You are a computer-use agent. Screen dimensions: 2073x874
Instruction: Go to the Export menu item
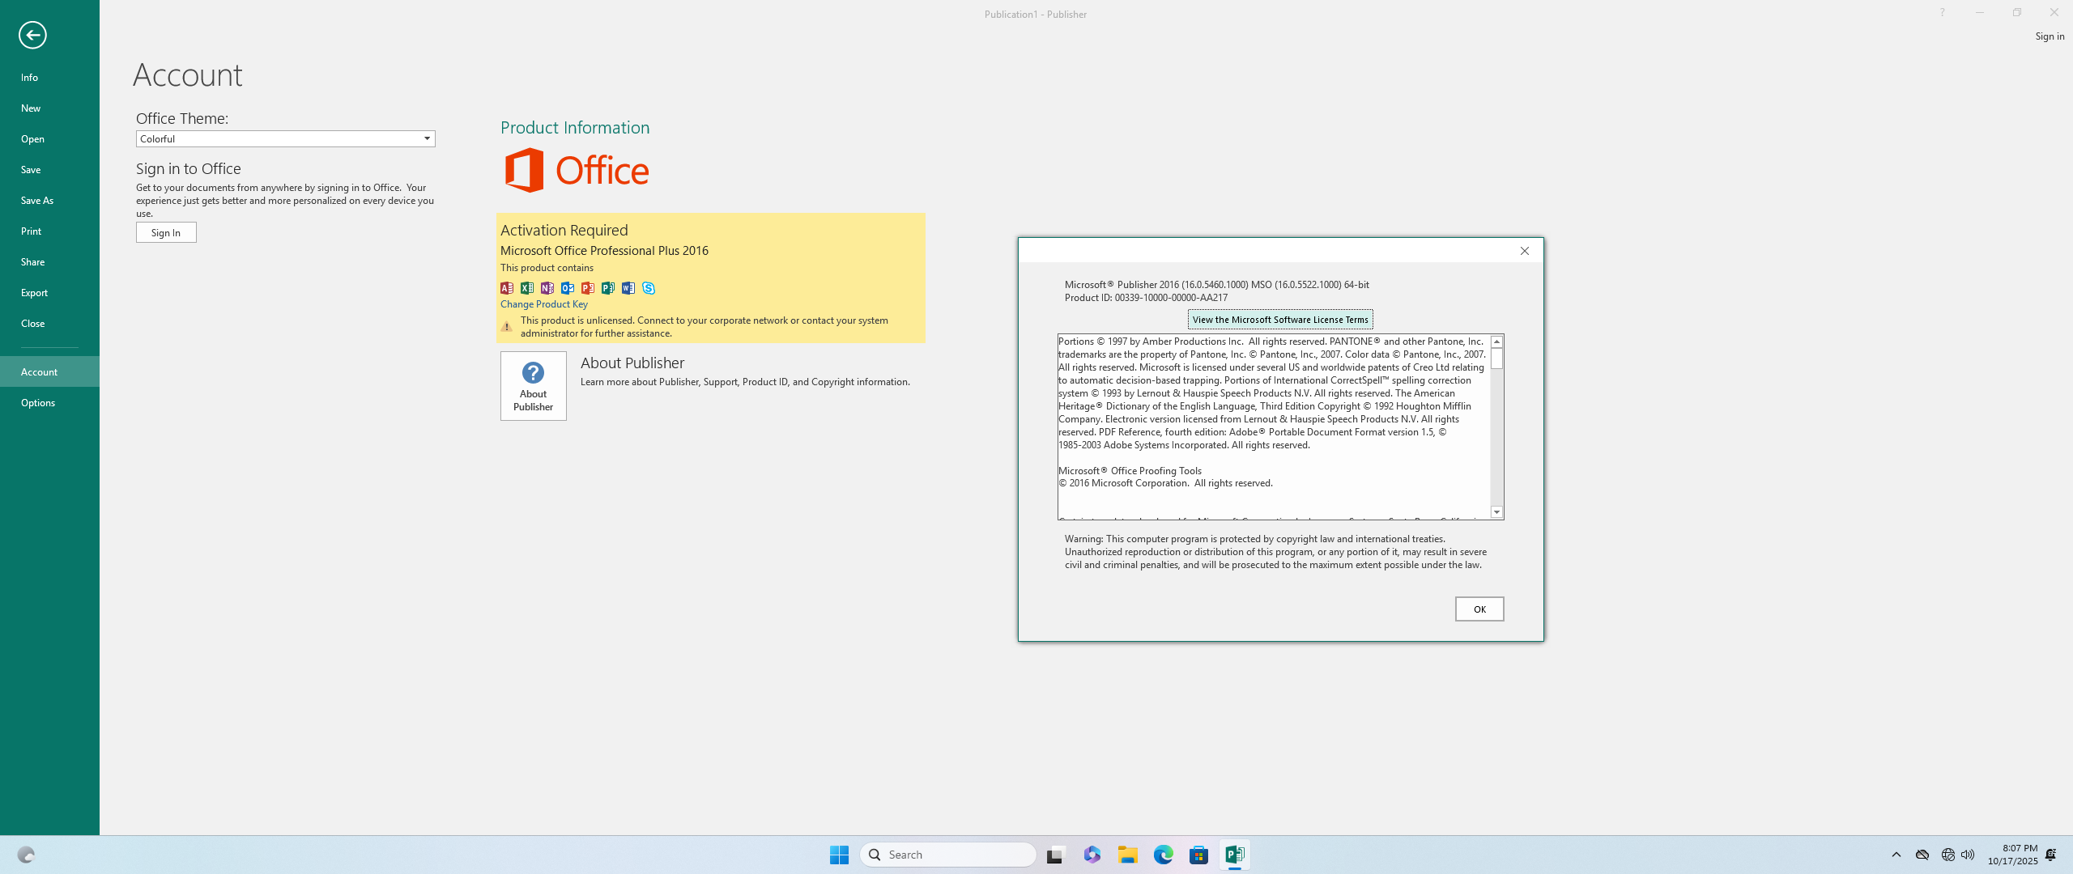click(x=34, y=293)
